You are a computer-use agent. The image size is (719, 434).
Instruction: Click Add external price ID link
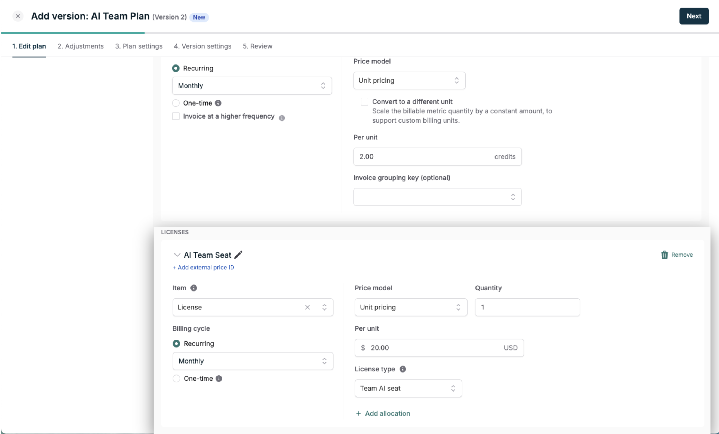pos(203,268)
